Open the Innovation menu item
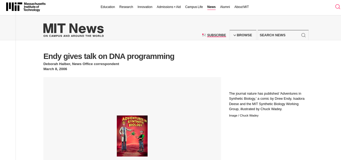The image size is (341, 160). (145, 7)
